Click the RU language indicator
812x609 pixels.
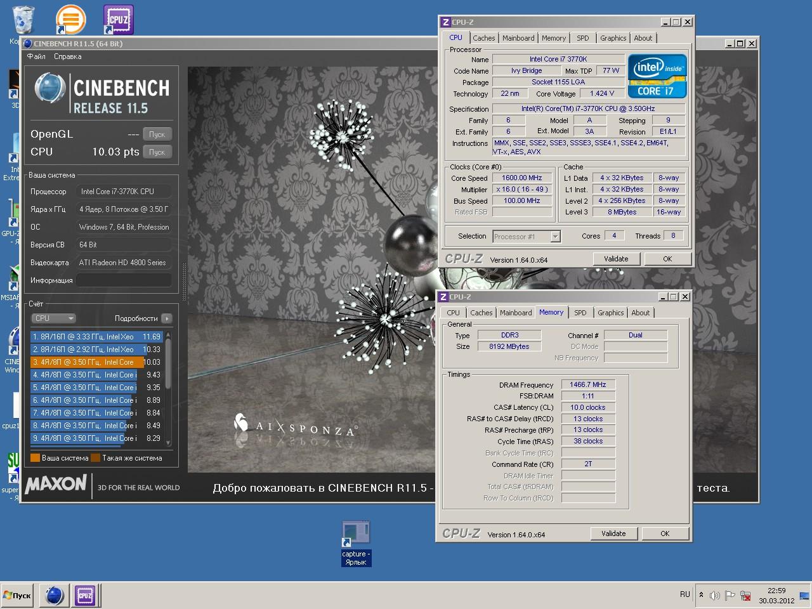684,594
